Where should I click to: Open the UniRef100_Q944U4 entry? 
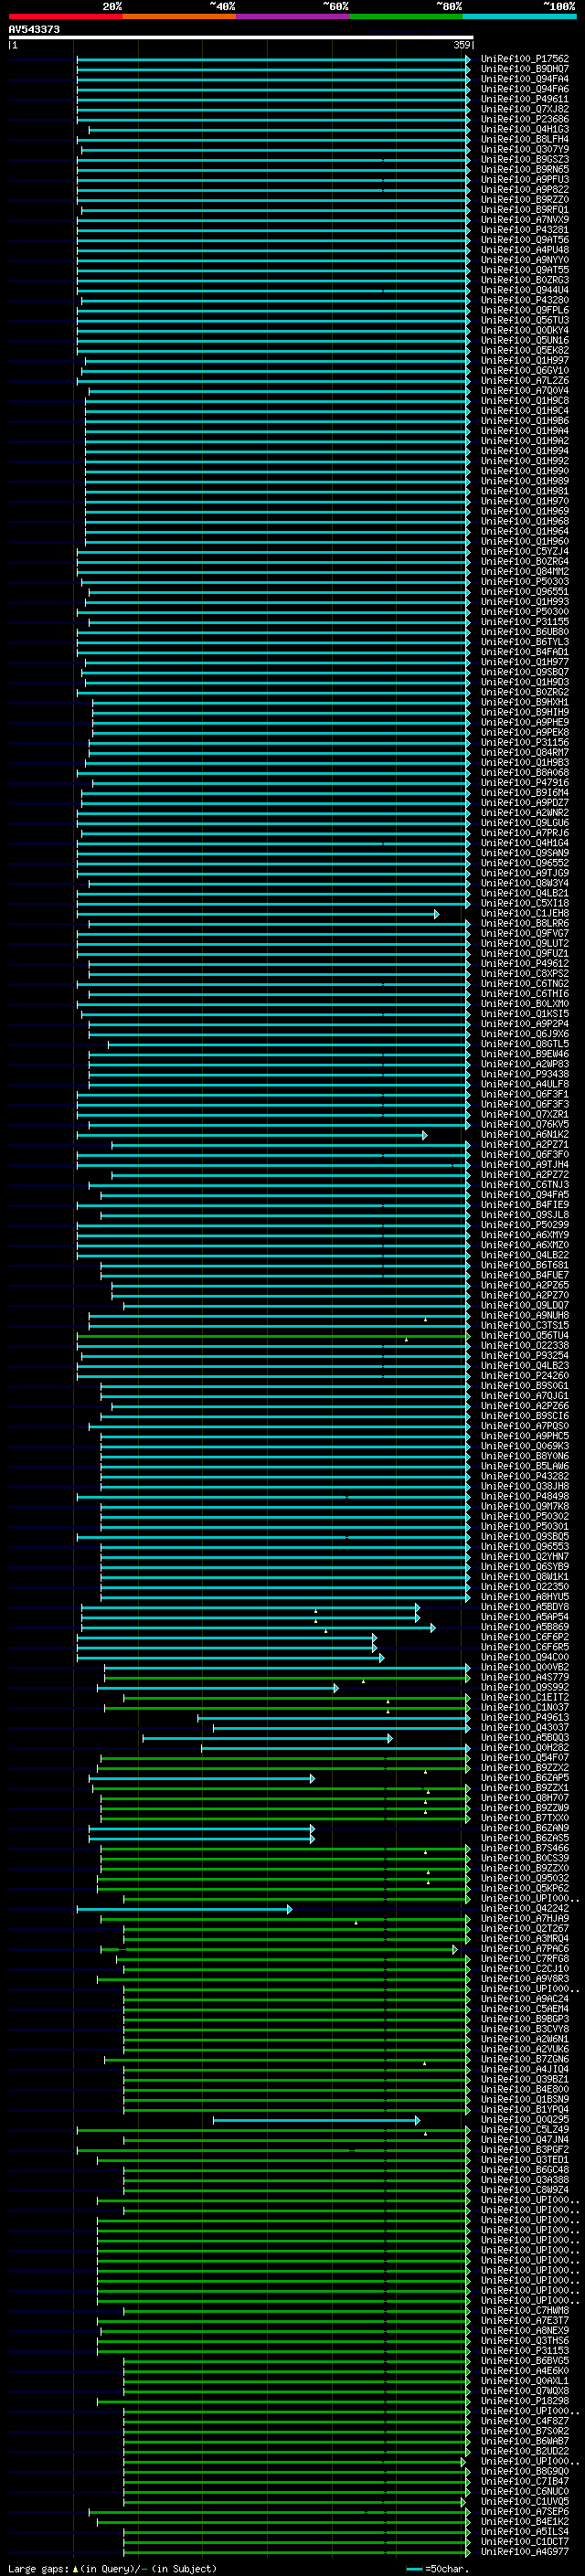pyautogui.click(x=524, y=290)
